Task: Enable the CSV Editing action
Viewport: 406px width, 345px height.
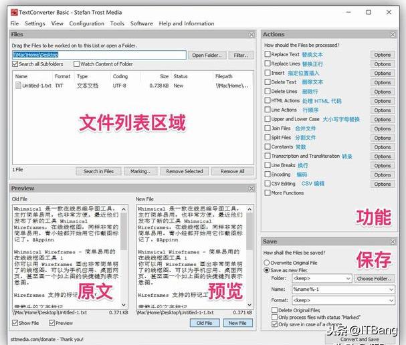Action: click(x=268, y=183)
